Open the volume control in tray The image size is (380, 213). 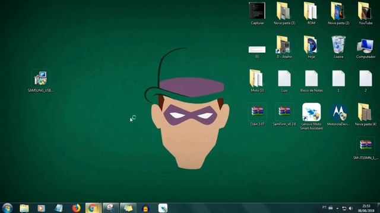[x=351, y=208]
